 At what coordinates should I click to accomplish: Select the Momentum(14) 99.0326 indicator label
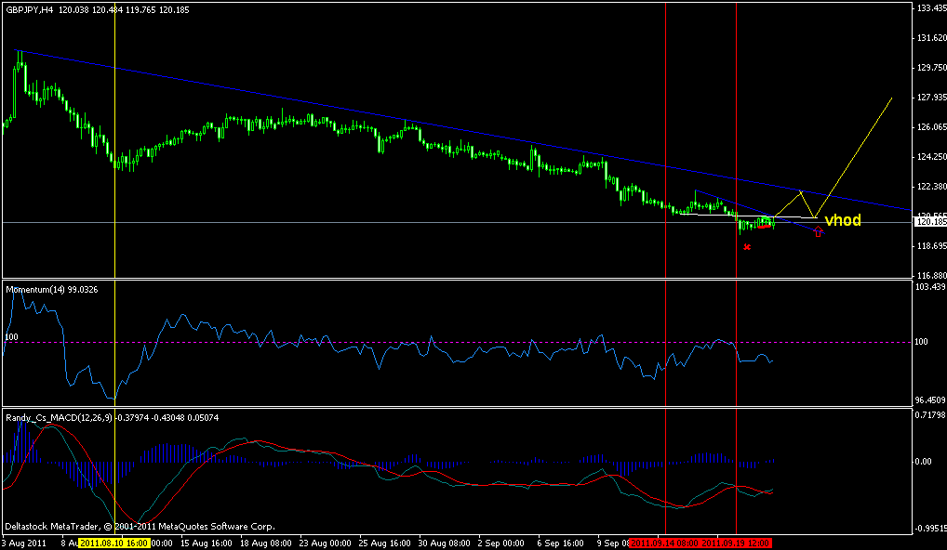(x=52, y=290)
